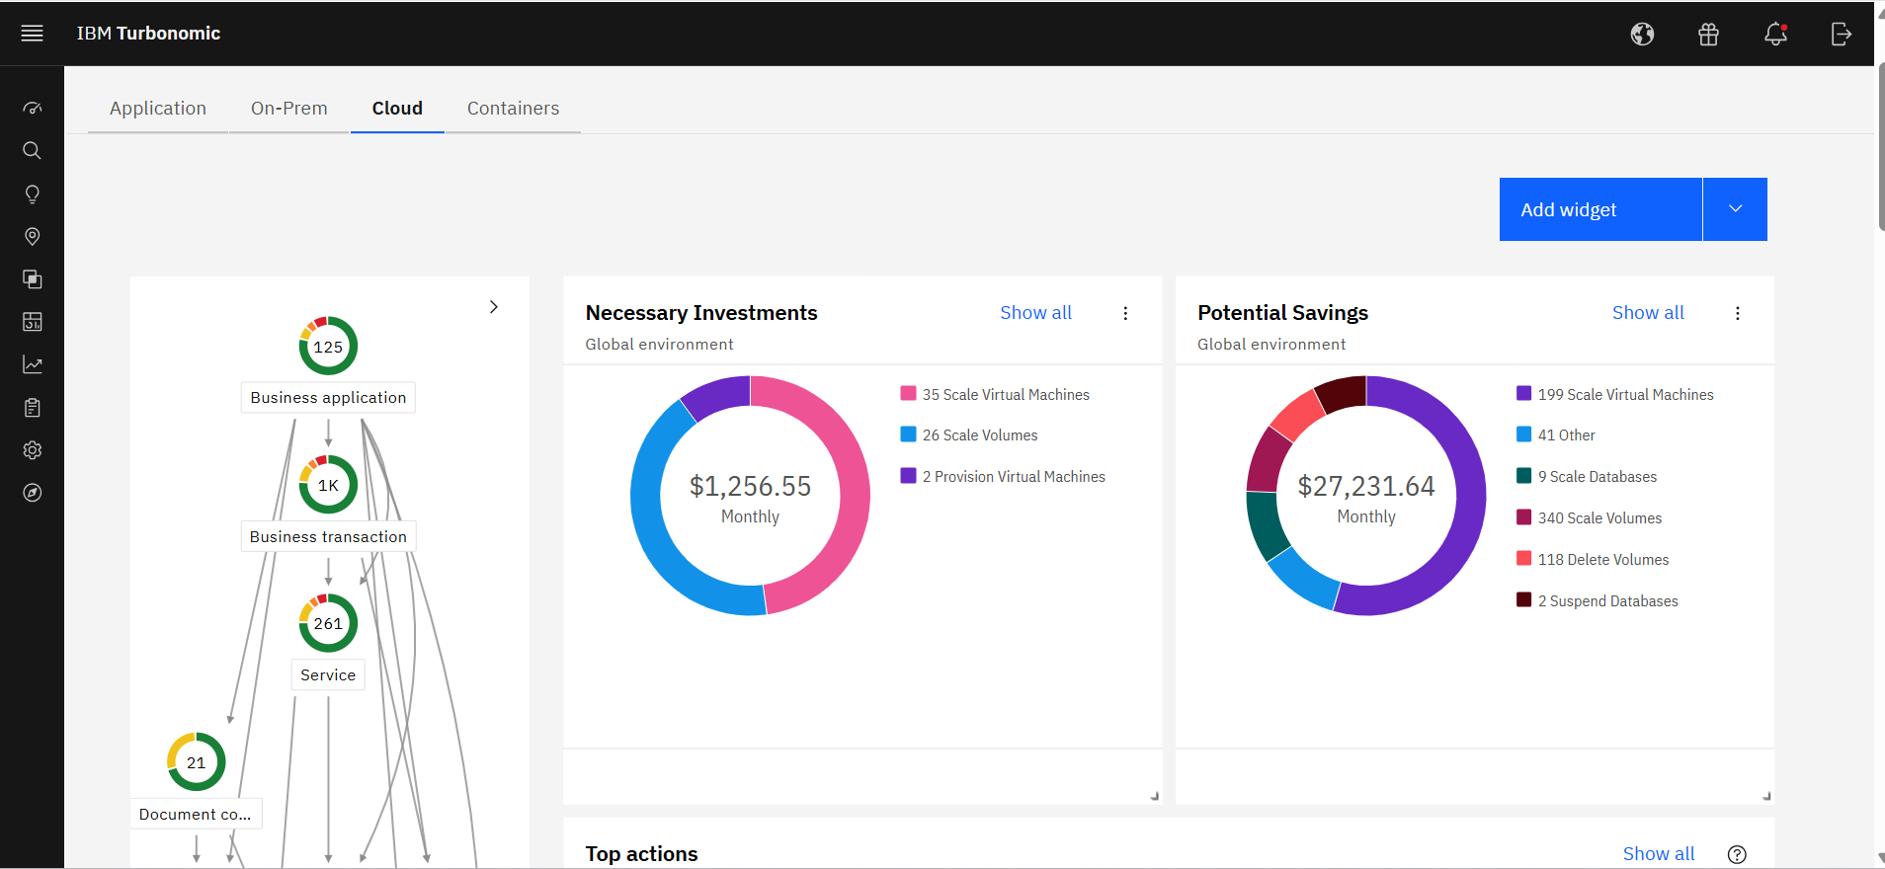Click the Search icon in sidebar
This screenshot has height=869, width=1885.
[x=32, y=151]
